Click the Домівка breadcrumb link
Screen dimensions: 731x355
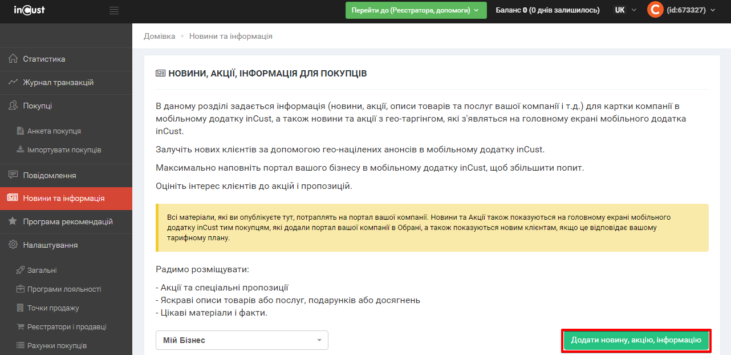(160, 36)
